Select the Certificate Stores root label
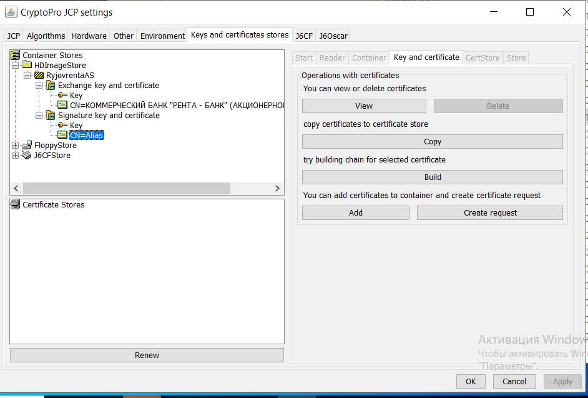 (54, 205)
